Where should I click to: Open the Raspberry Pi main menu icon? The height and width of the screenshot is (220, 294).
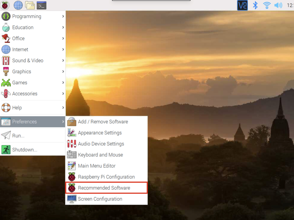click(x=5, y=5)
